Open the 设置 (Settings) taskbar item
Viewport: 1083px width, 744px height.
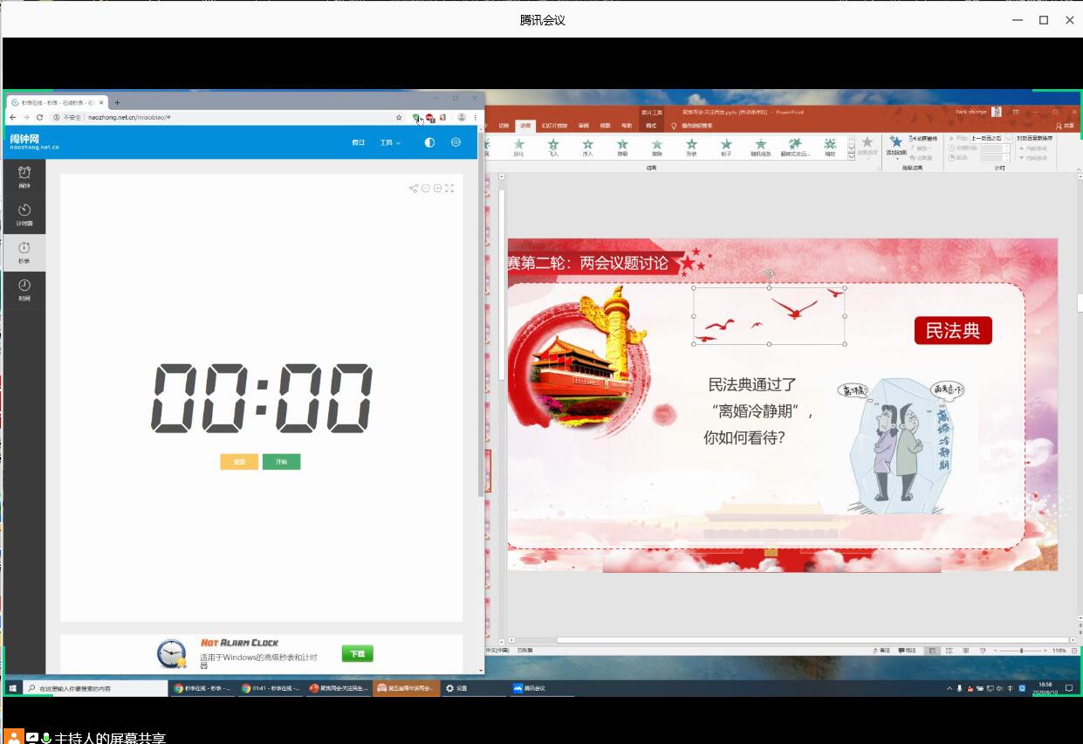475,688
